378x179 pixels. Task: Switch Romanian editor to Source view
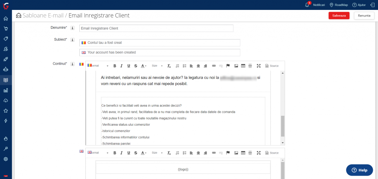272,66
